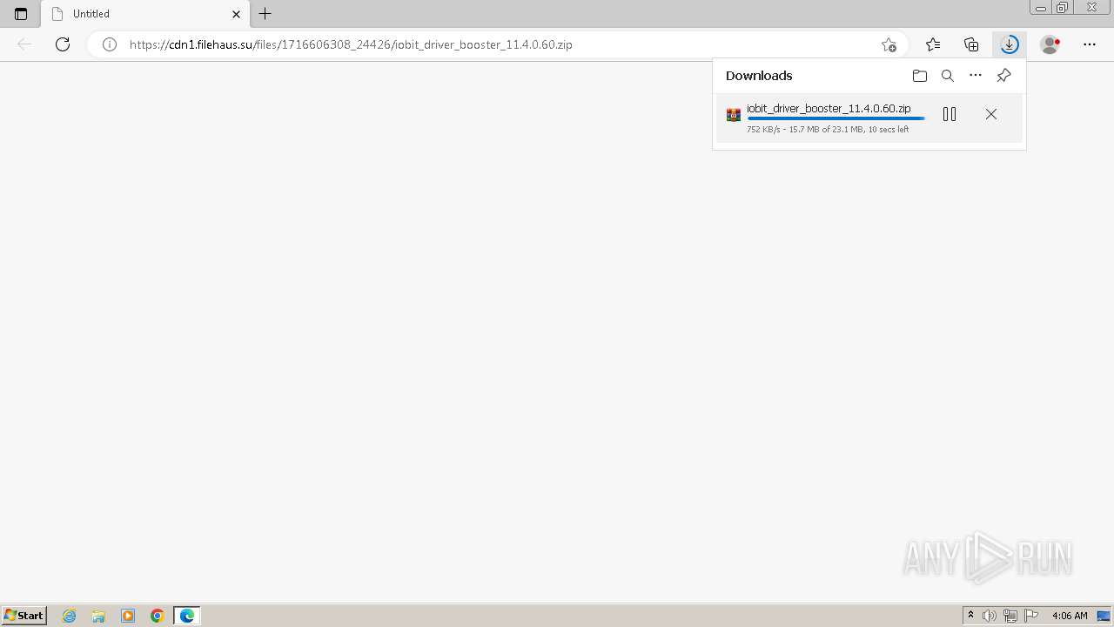
Task: Pause the iobit_driver_booster download
Action: 950,114
